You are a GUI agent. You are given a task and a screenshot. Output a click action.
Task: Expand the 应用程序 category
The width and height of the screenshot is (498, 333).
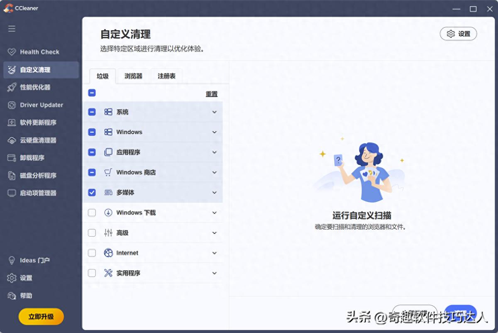click(215, 152)
